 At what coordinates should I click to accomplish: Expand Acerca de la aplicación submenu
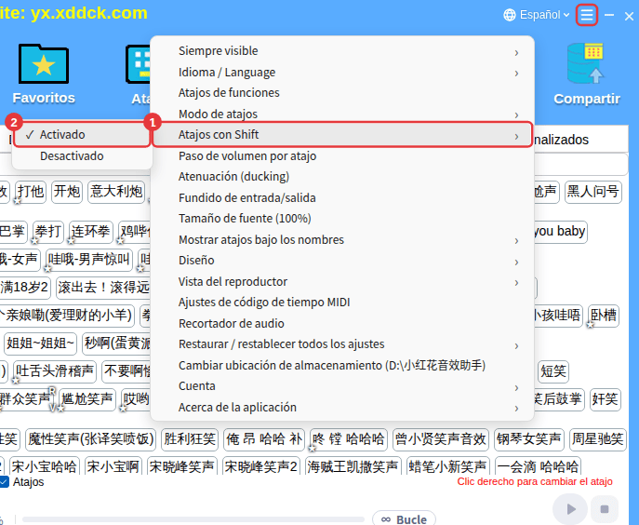pos(342,407)
